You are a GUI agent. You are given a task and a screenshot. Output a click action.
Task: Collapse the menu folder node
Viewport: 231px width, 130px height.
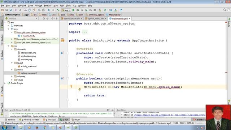(x=12, y=70)
